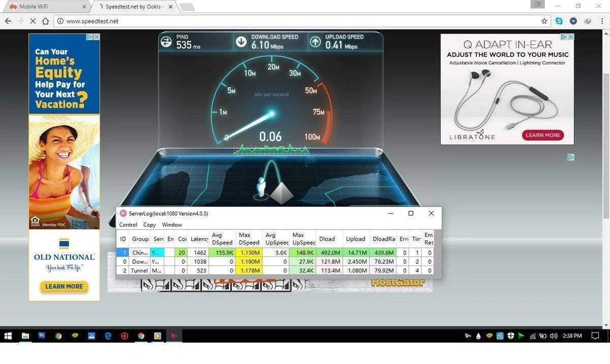Viewport: 610px width, 364px height.
Task: Click the AdChoices icon below Libratone ad
Action: click(x=571, y=157)
